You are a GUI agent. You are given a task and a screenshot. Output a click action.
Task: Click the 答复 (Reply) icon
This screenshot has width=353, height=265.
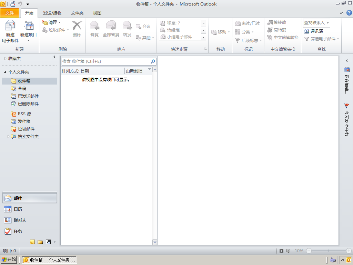(x=94, y=25)
